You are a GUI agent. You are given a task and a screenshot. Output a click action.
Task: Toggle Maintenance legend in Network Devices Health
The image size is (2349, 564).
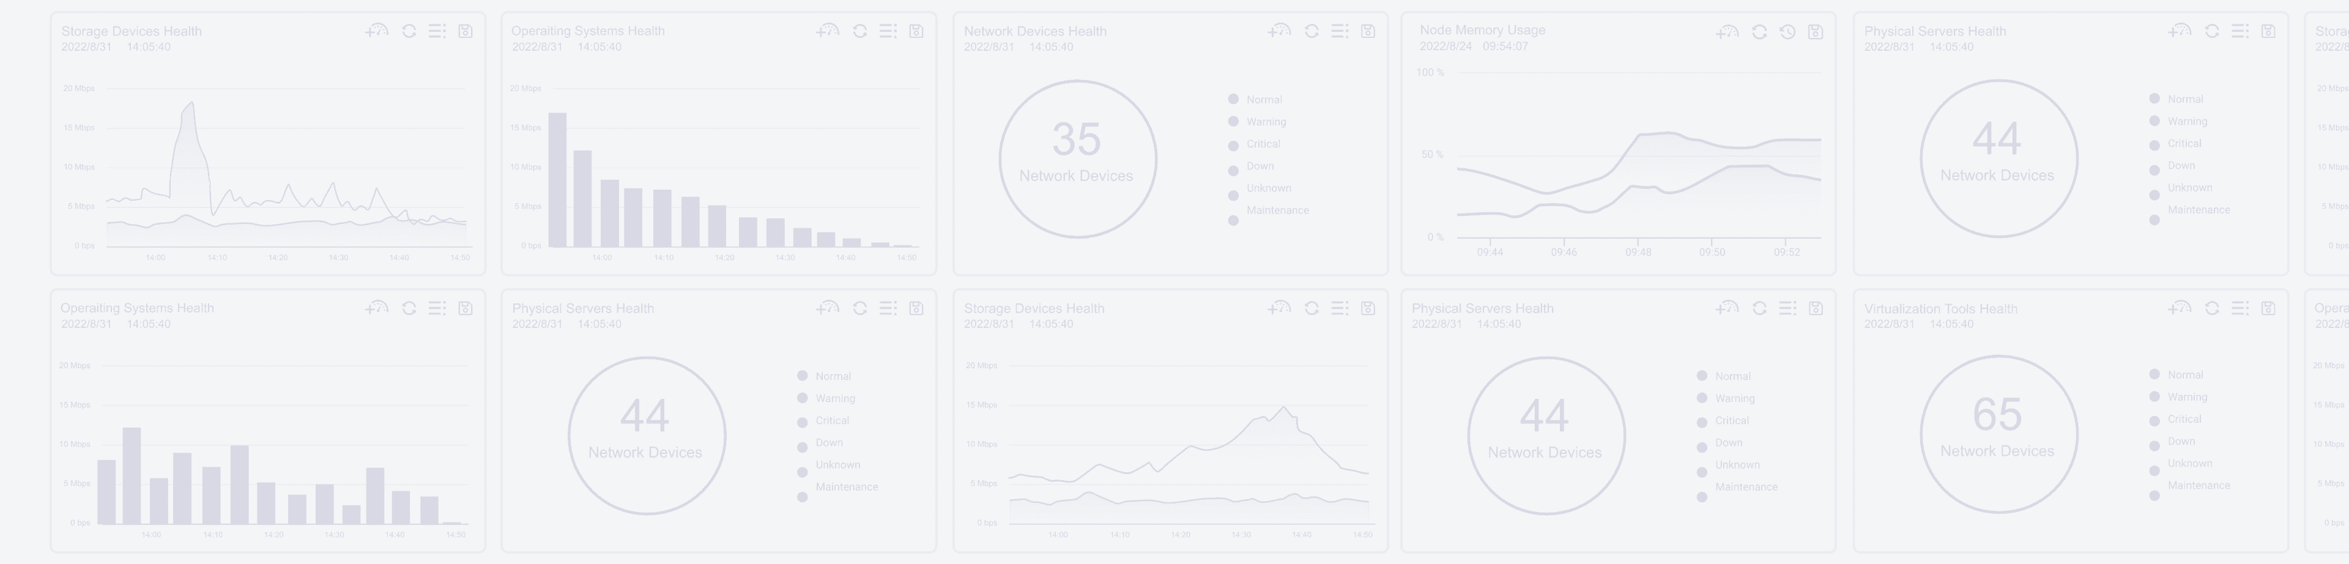(1234, 220)
